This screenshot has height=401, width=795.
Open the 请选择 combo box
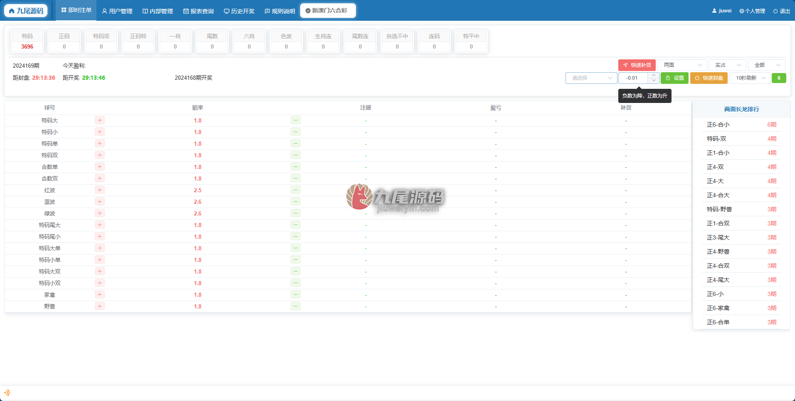click(591, 78)
